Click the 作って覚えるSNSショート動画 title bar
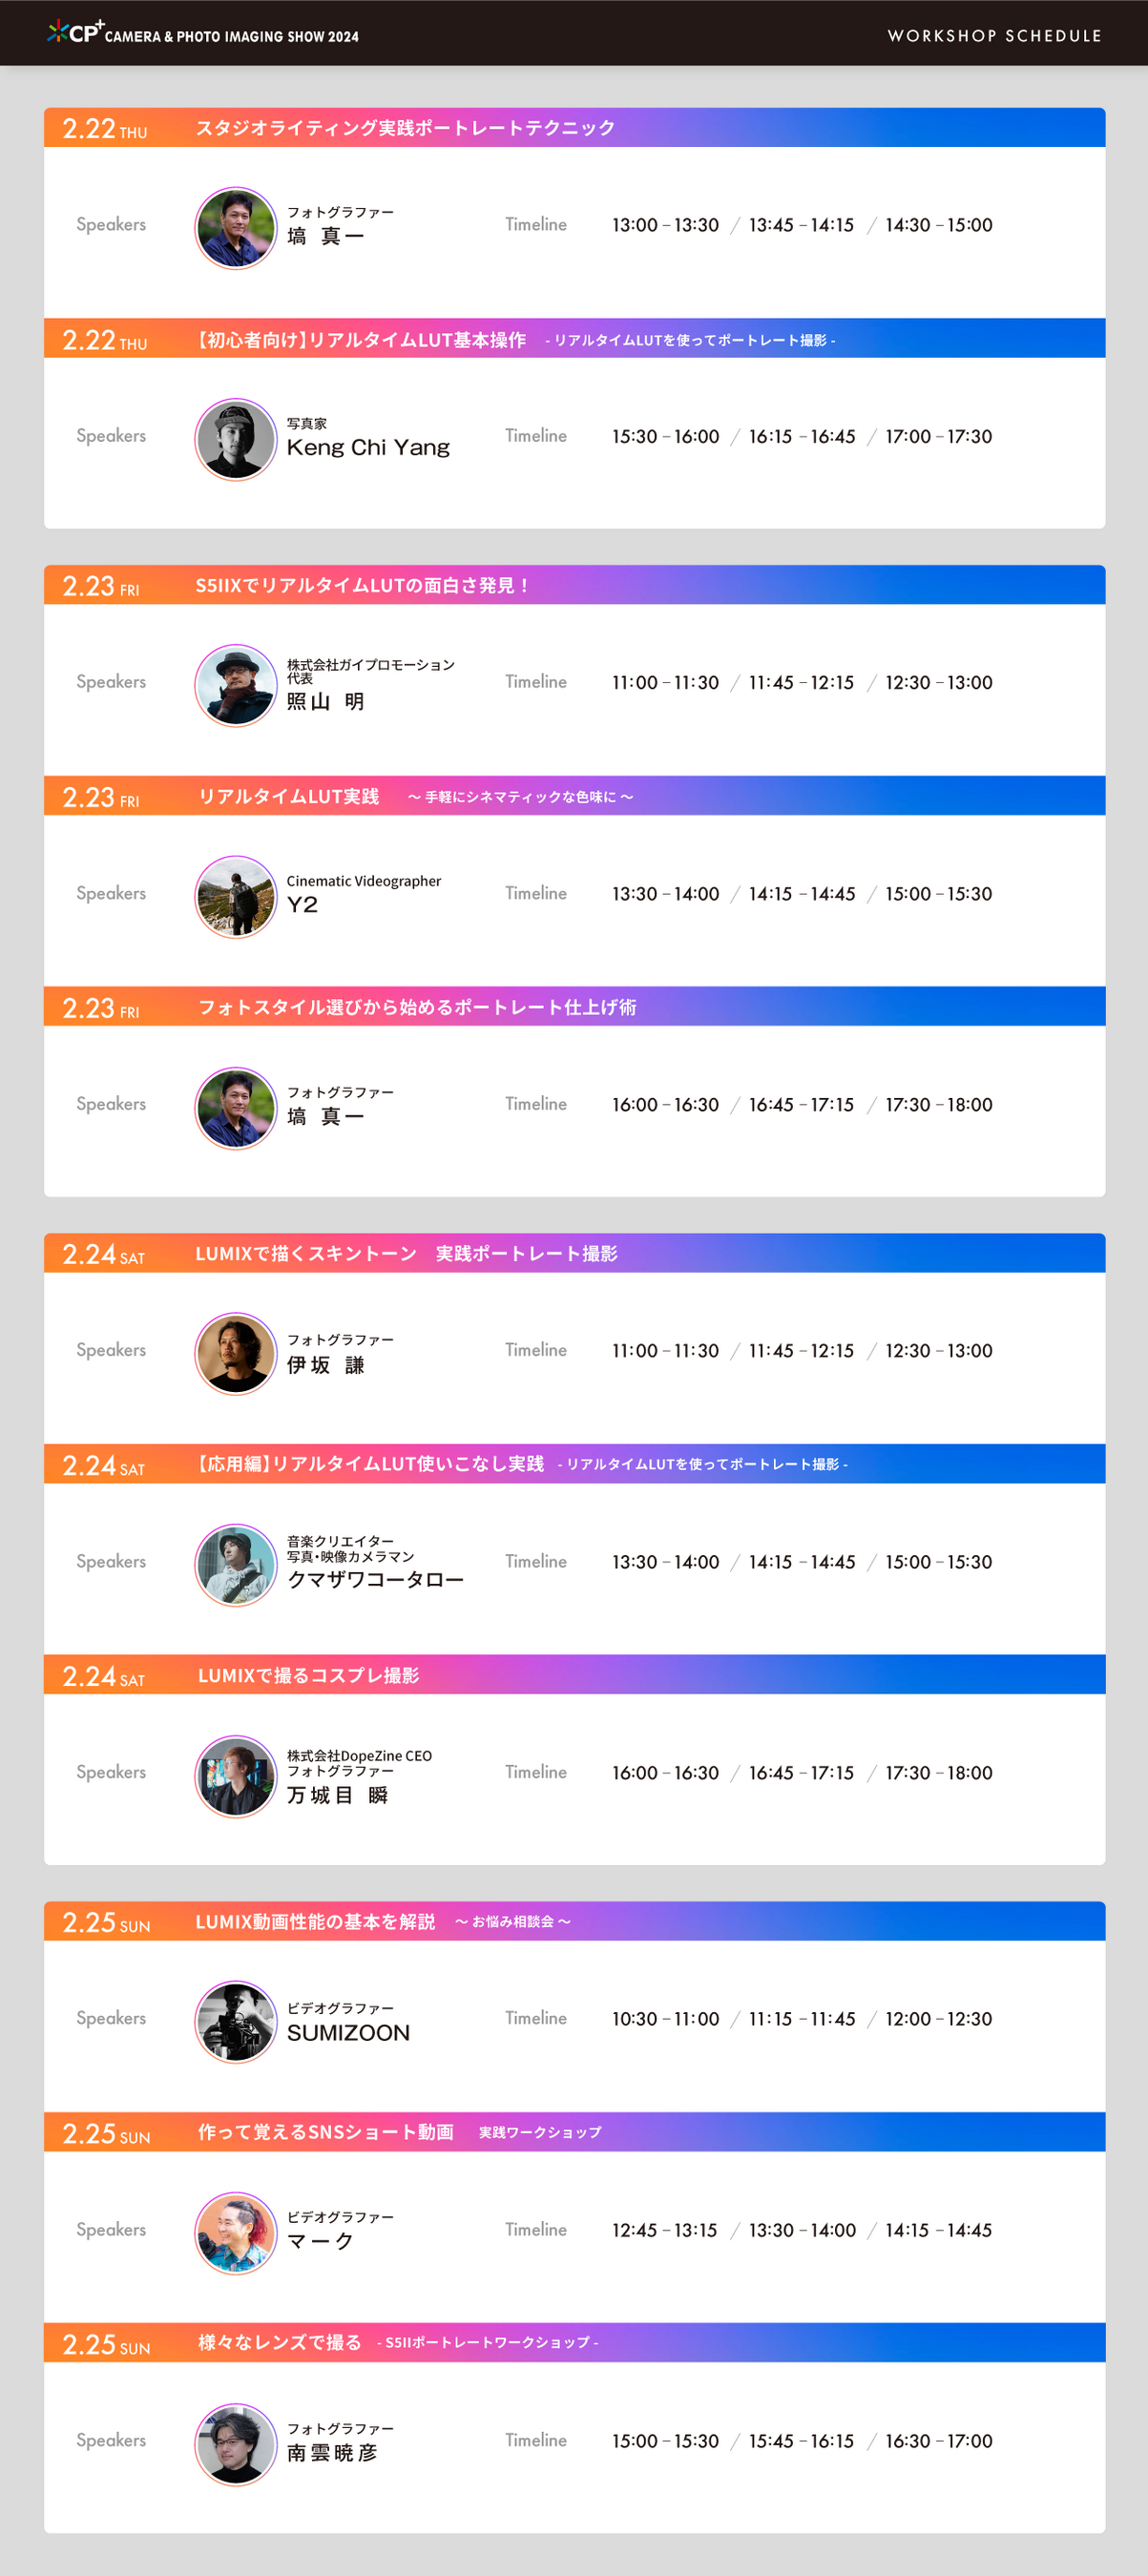The image size is (1148, 2576). point(326,2132)
